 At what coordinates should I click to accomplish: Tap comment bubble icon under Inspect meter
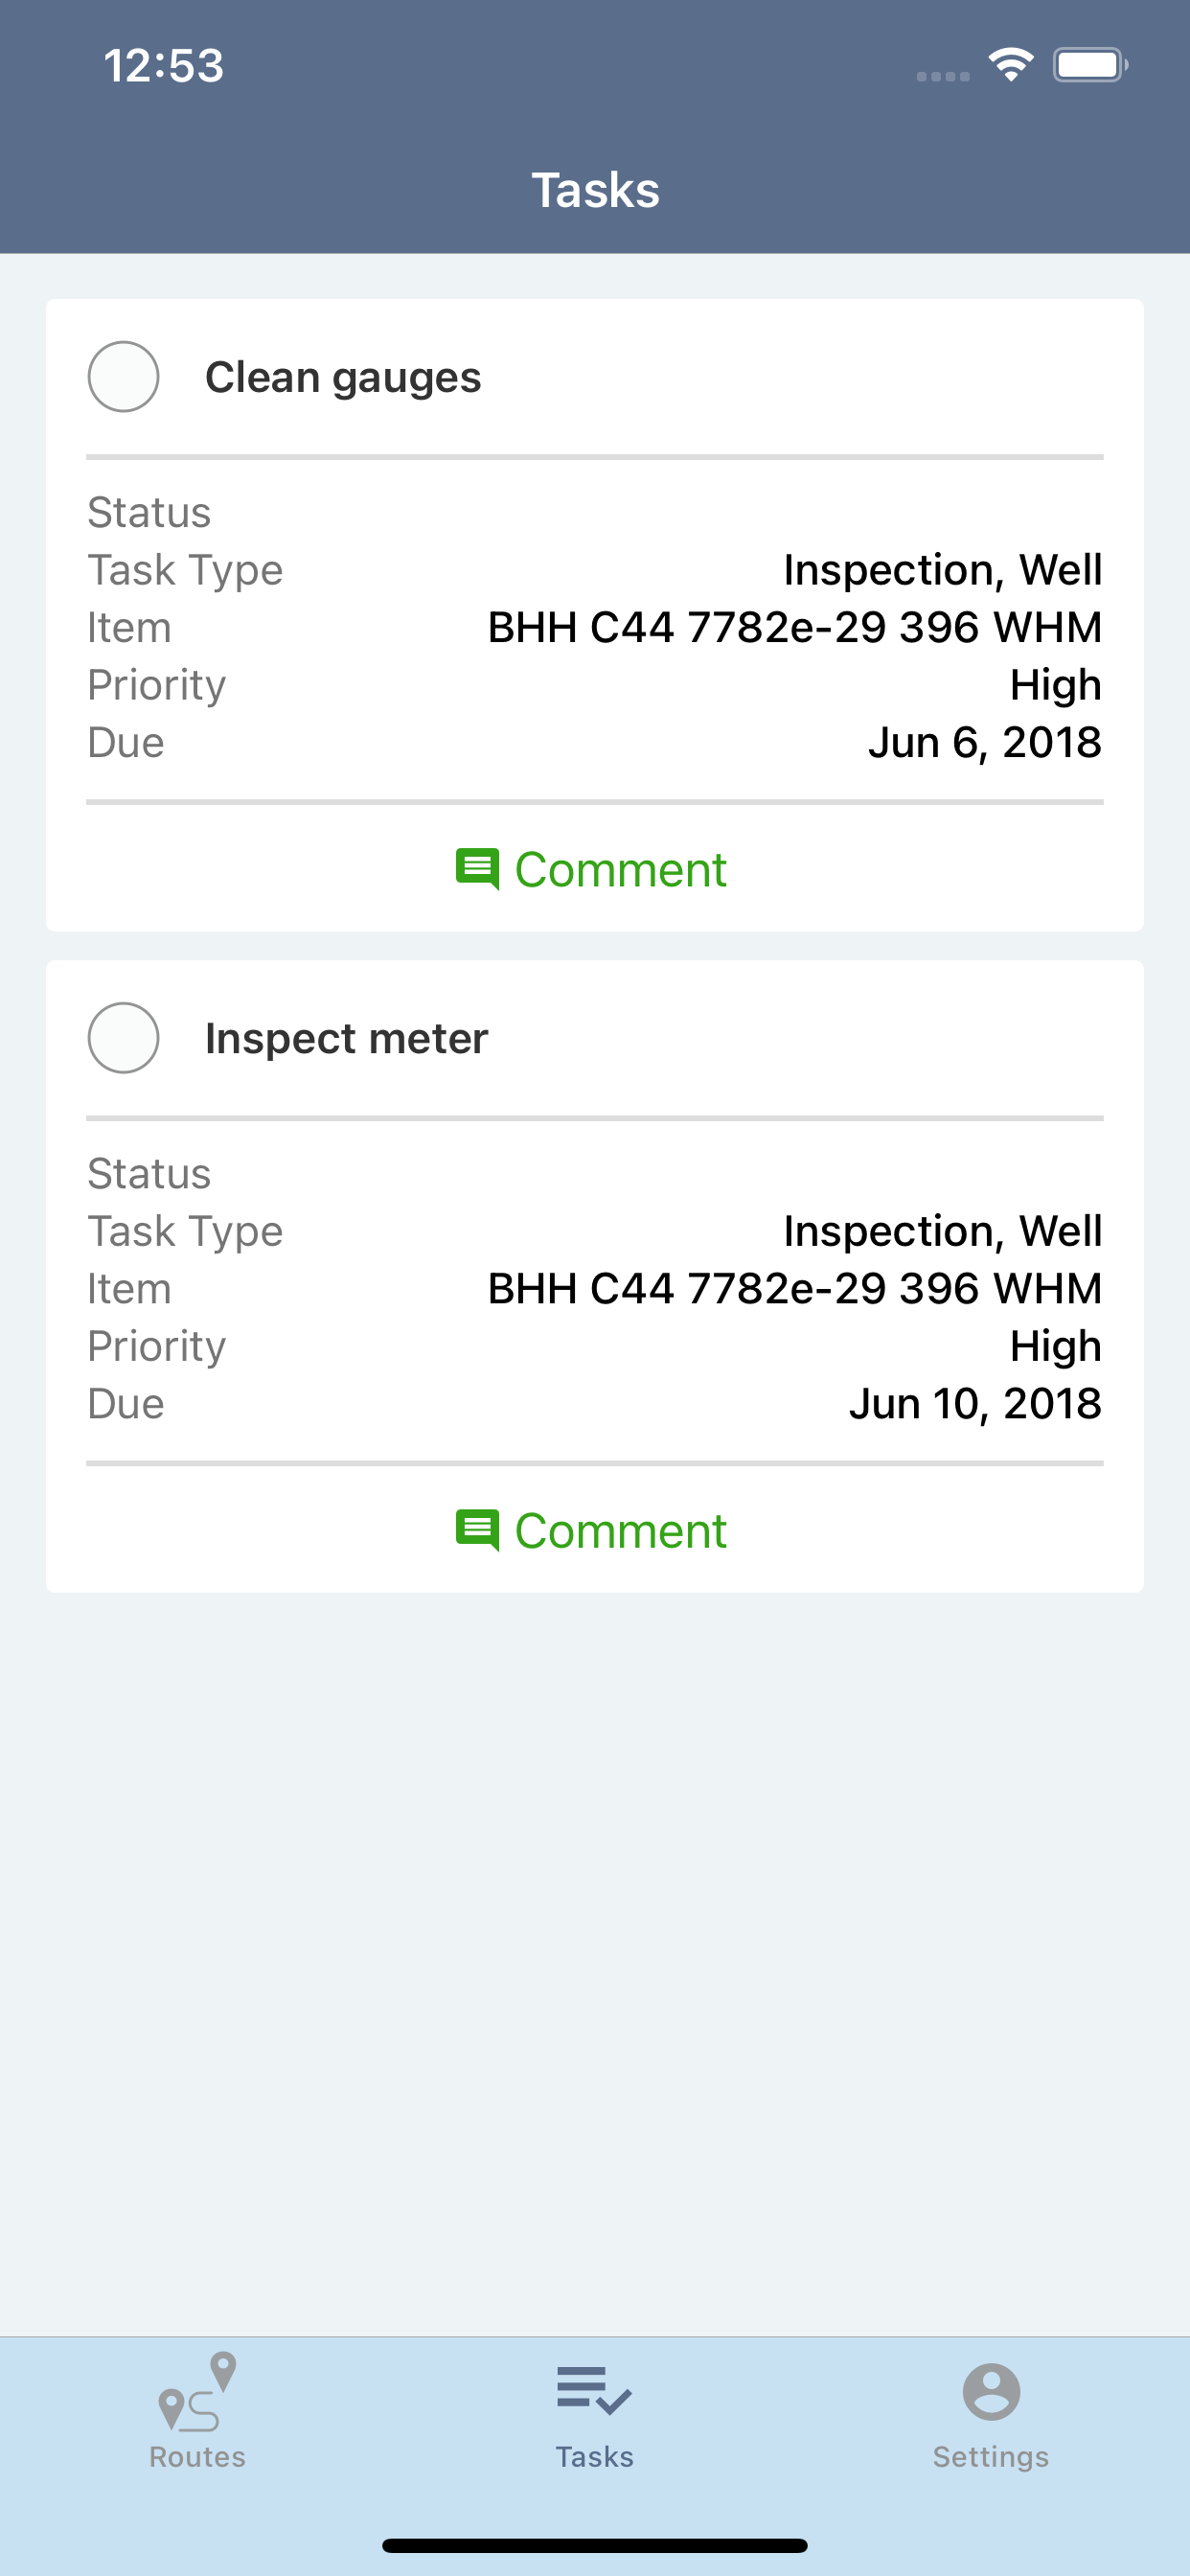click(x=477, y=1530)
